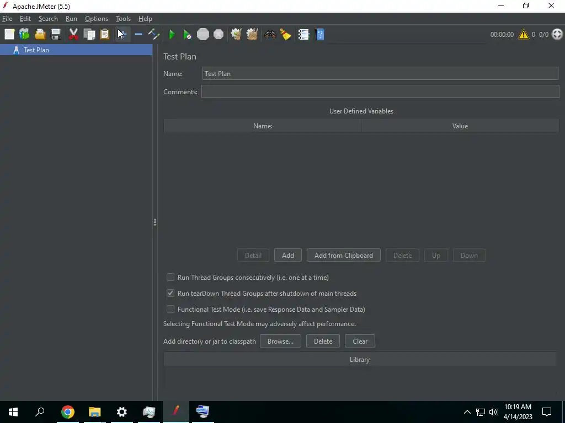Enable Functional Test Mode checkbox
Screen dimensions: 565x423
[x=170, y=309]
